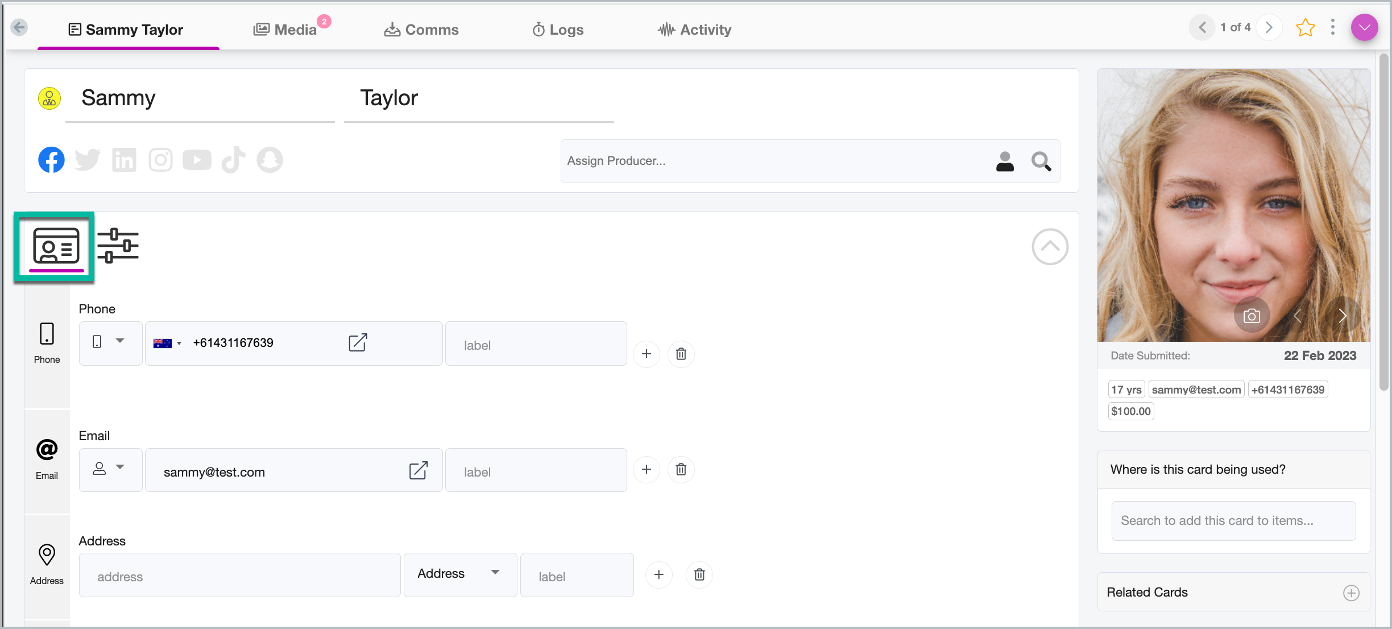The image size is (1392, 629).
Task: Open the Activity tab
Action: 694,30
